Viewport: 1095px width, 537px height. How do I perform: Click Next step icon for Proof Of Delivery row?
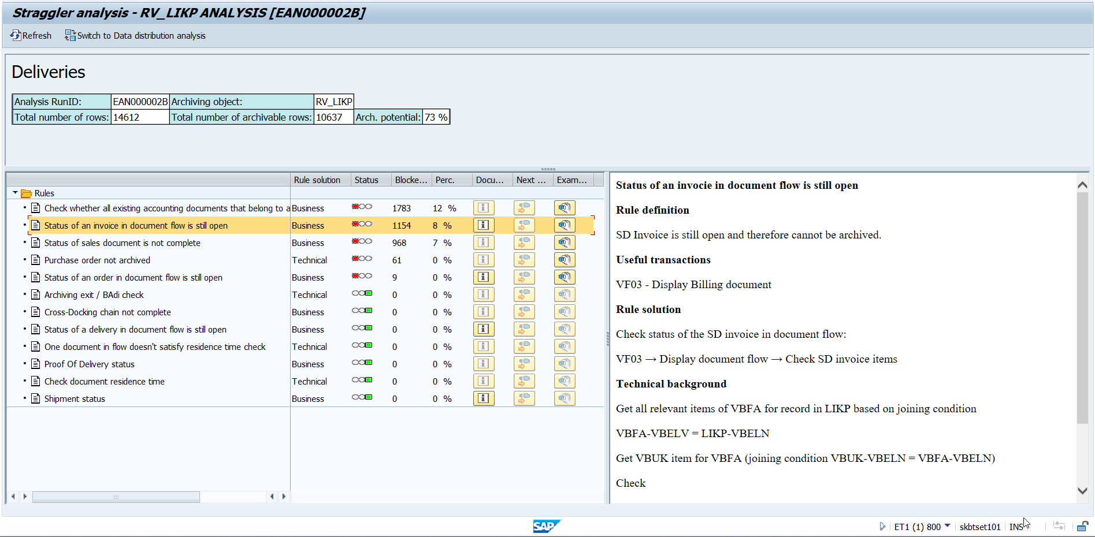pos(524,364)
